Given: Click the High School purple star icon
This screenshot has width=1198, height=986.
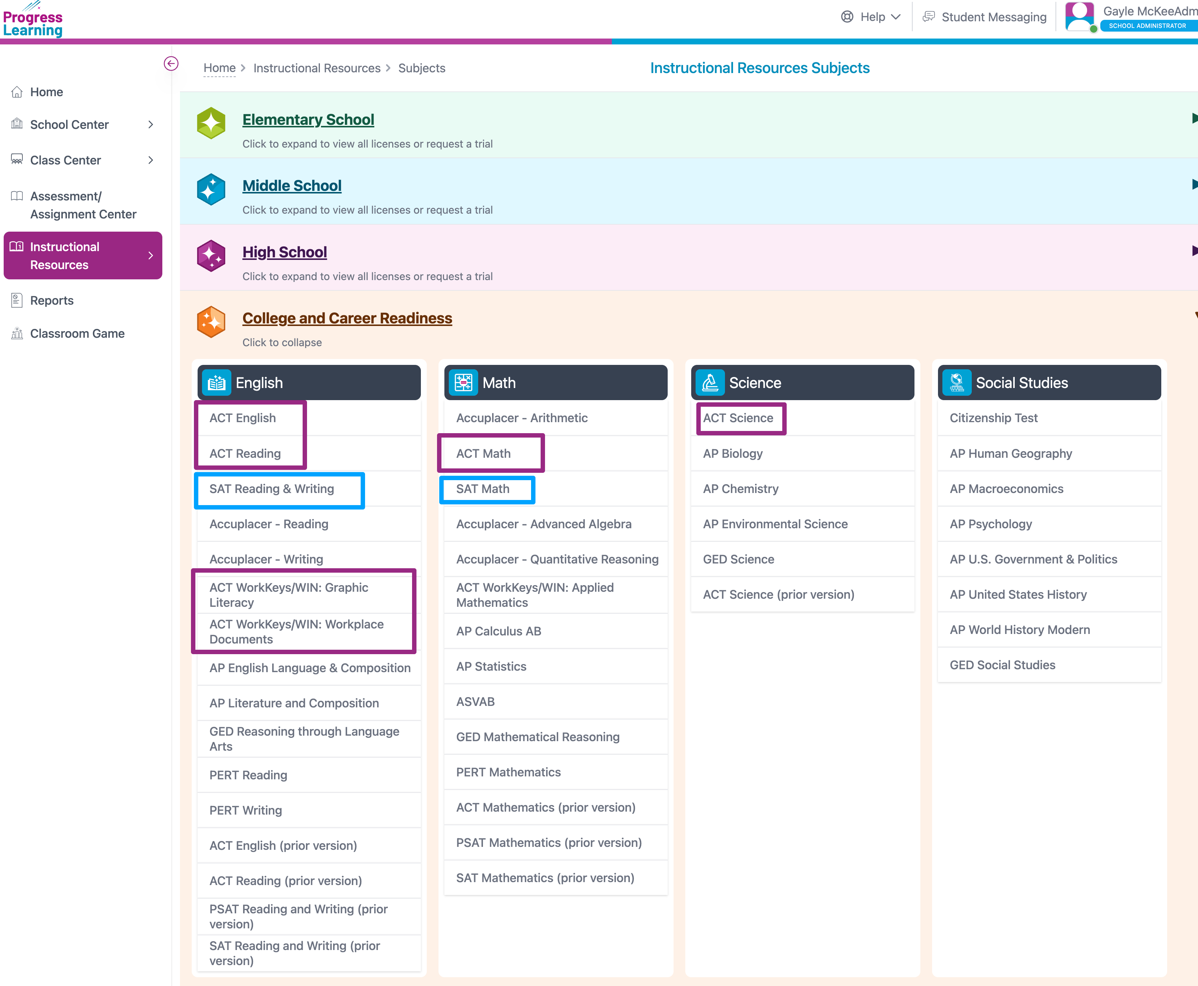Looking at the screenshot, I should click(x=211, y=255).
